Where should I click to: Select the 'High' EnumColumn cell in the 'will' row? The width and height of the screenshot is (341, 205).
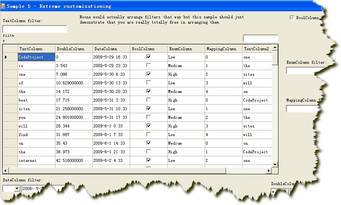(x=186, y=126)
